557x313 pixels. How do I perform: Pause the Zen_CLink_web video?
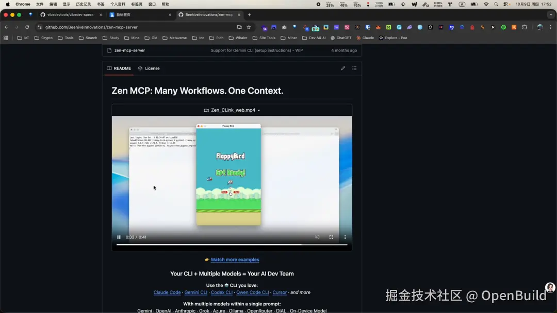119,237
